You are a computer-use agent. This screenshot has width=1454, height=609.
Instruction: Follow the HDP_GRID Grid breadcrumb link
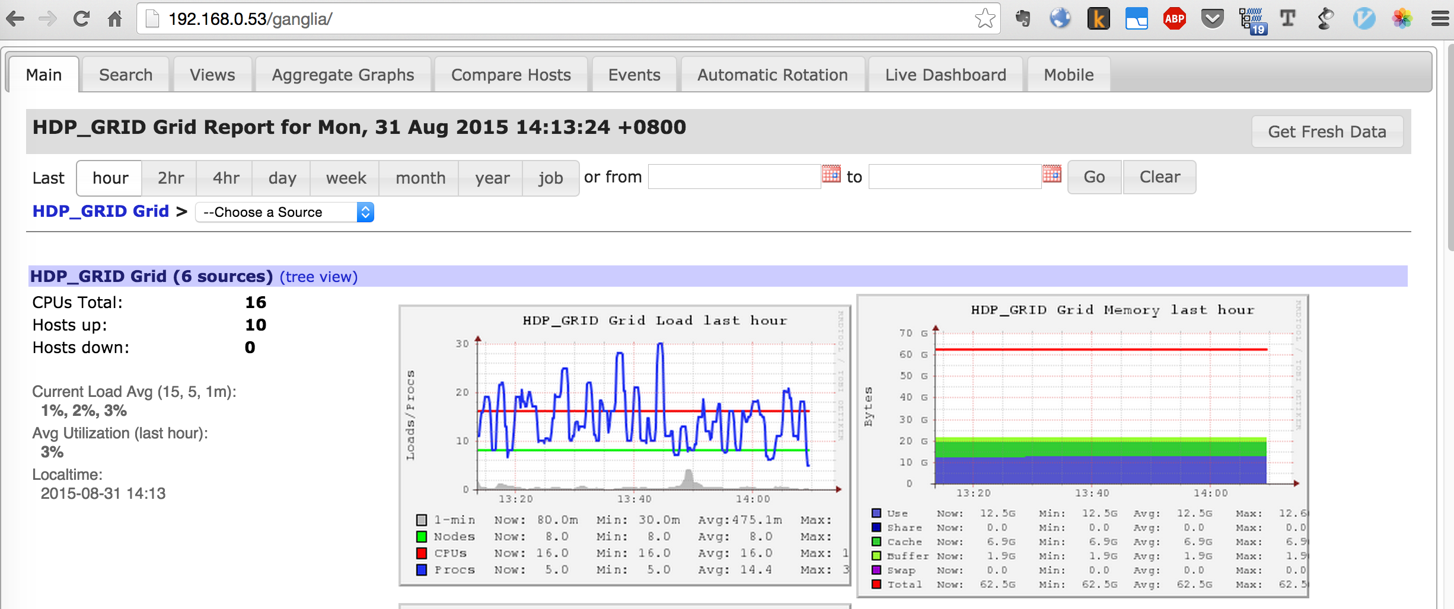101,211
